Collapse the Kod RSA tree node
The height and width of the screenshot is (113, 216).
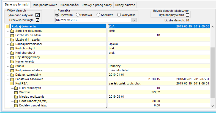(12, 83)
